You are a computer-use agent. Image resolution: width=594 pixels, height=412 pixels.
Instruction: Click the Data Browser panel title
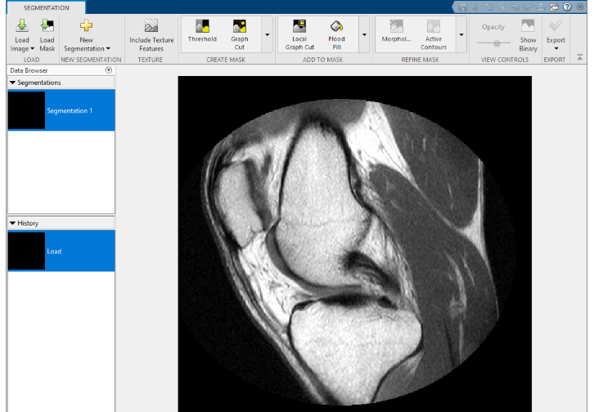click(29, 70)
